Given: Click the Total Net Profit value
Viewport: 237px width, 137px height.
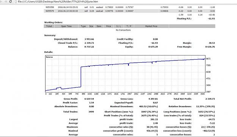Looking at the screenshot, I should click(x=210, y=99).
